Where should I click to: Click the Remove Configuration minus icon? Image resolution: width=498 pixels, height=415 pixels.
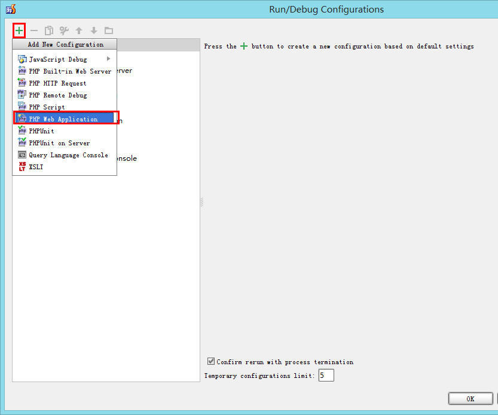coord(34,30)
